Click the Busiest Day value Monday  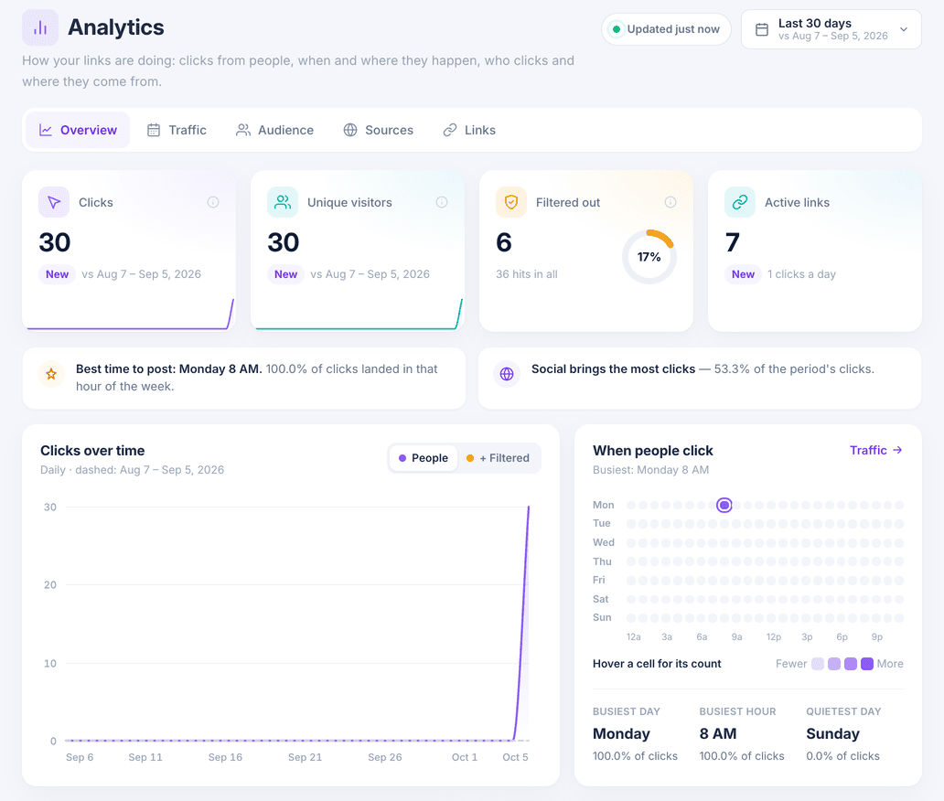621,734
